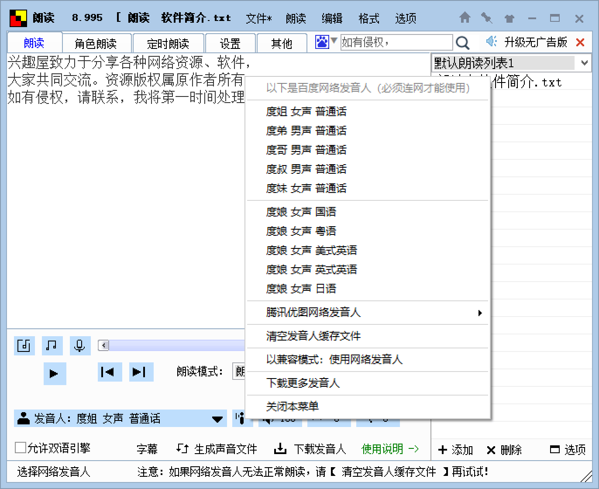Choose 度哥 男声 普通话 voice

[x=368, y=150]
